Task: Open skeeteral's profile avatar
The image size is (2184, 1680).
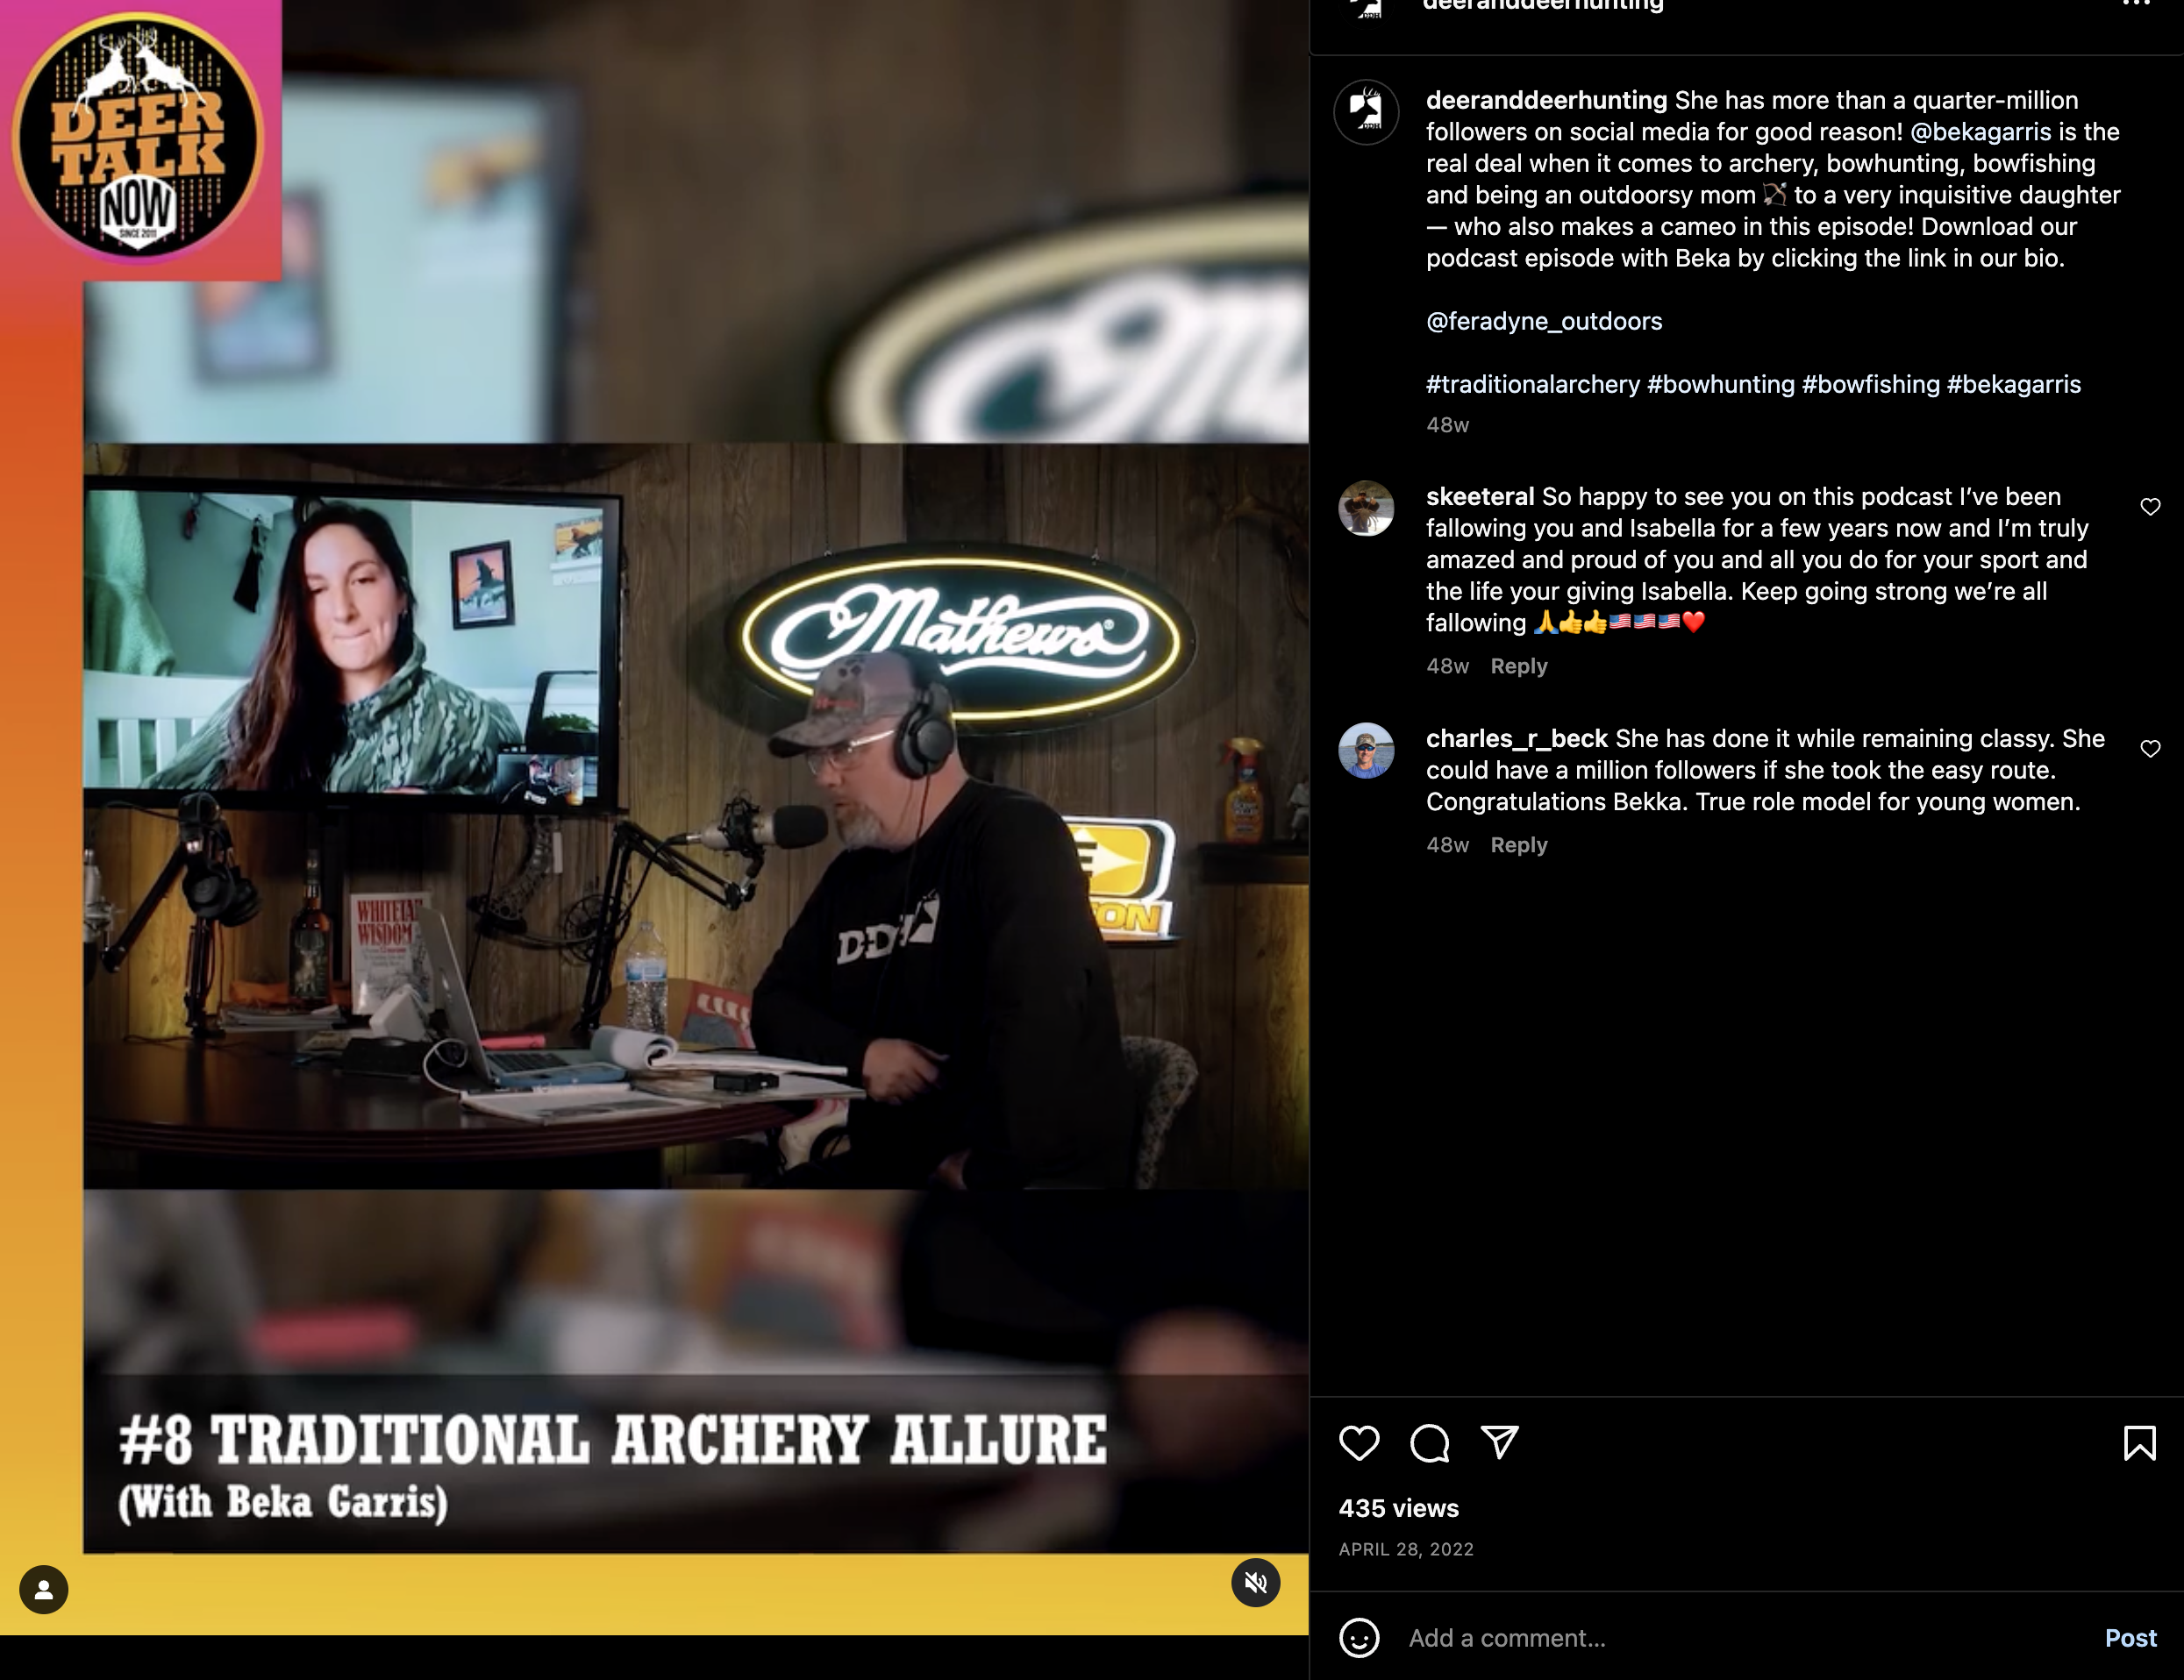Action: [1366, 509]
